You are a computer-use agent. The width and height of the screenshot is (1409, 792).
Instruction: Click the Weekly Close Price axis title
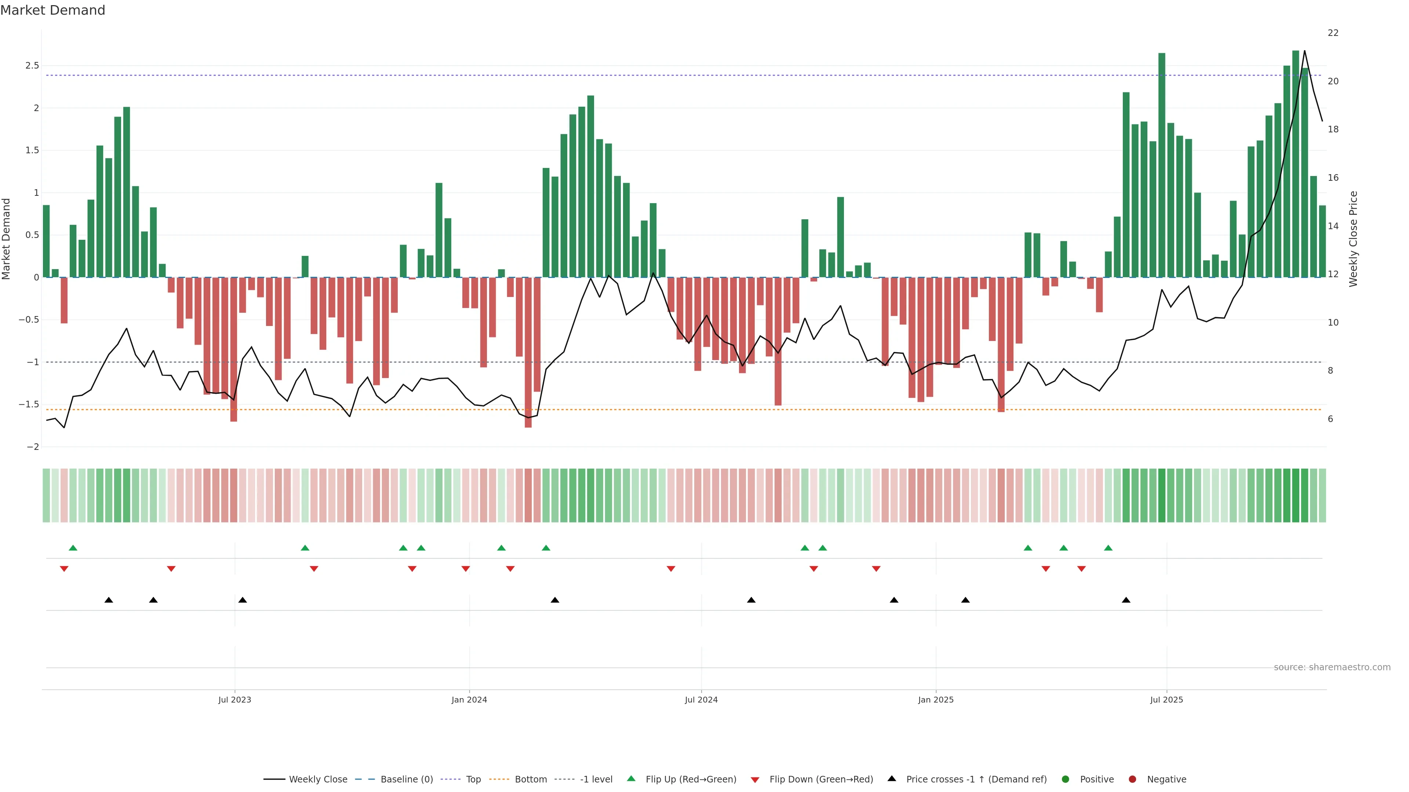[1353, 239]
